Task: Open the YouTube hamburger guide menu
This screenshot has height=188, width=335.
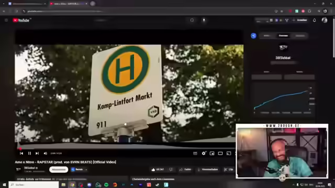Action: tap(6, 20)
